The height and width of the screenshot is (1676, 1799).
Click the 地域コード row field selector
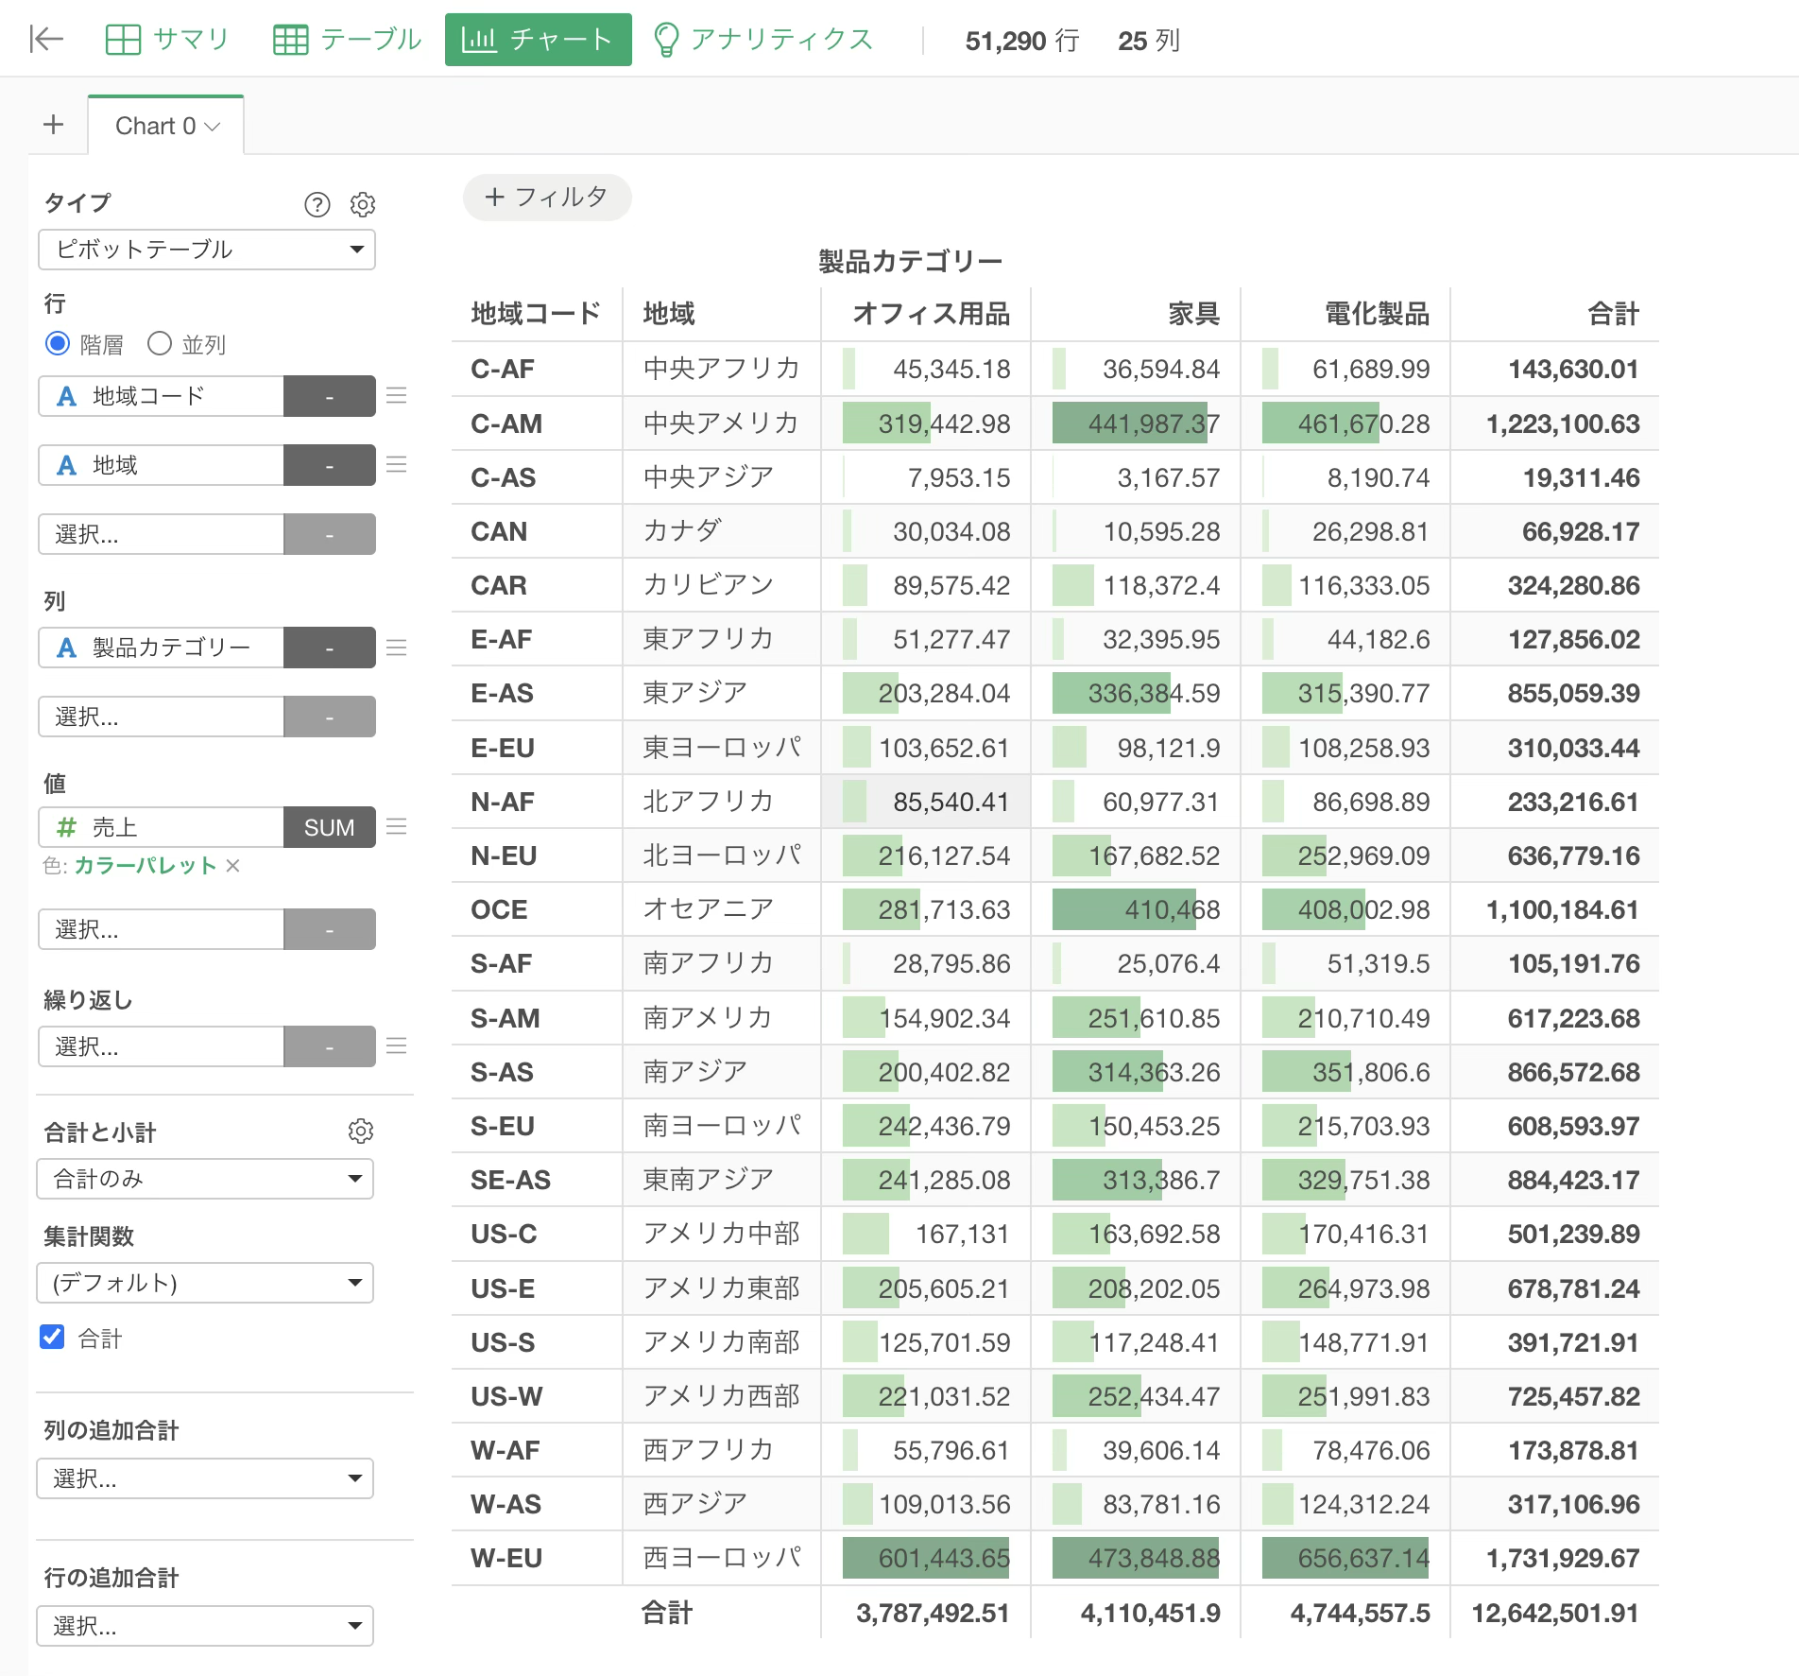(162, 396)
